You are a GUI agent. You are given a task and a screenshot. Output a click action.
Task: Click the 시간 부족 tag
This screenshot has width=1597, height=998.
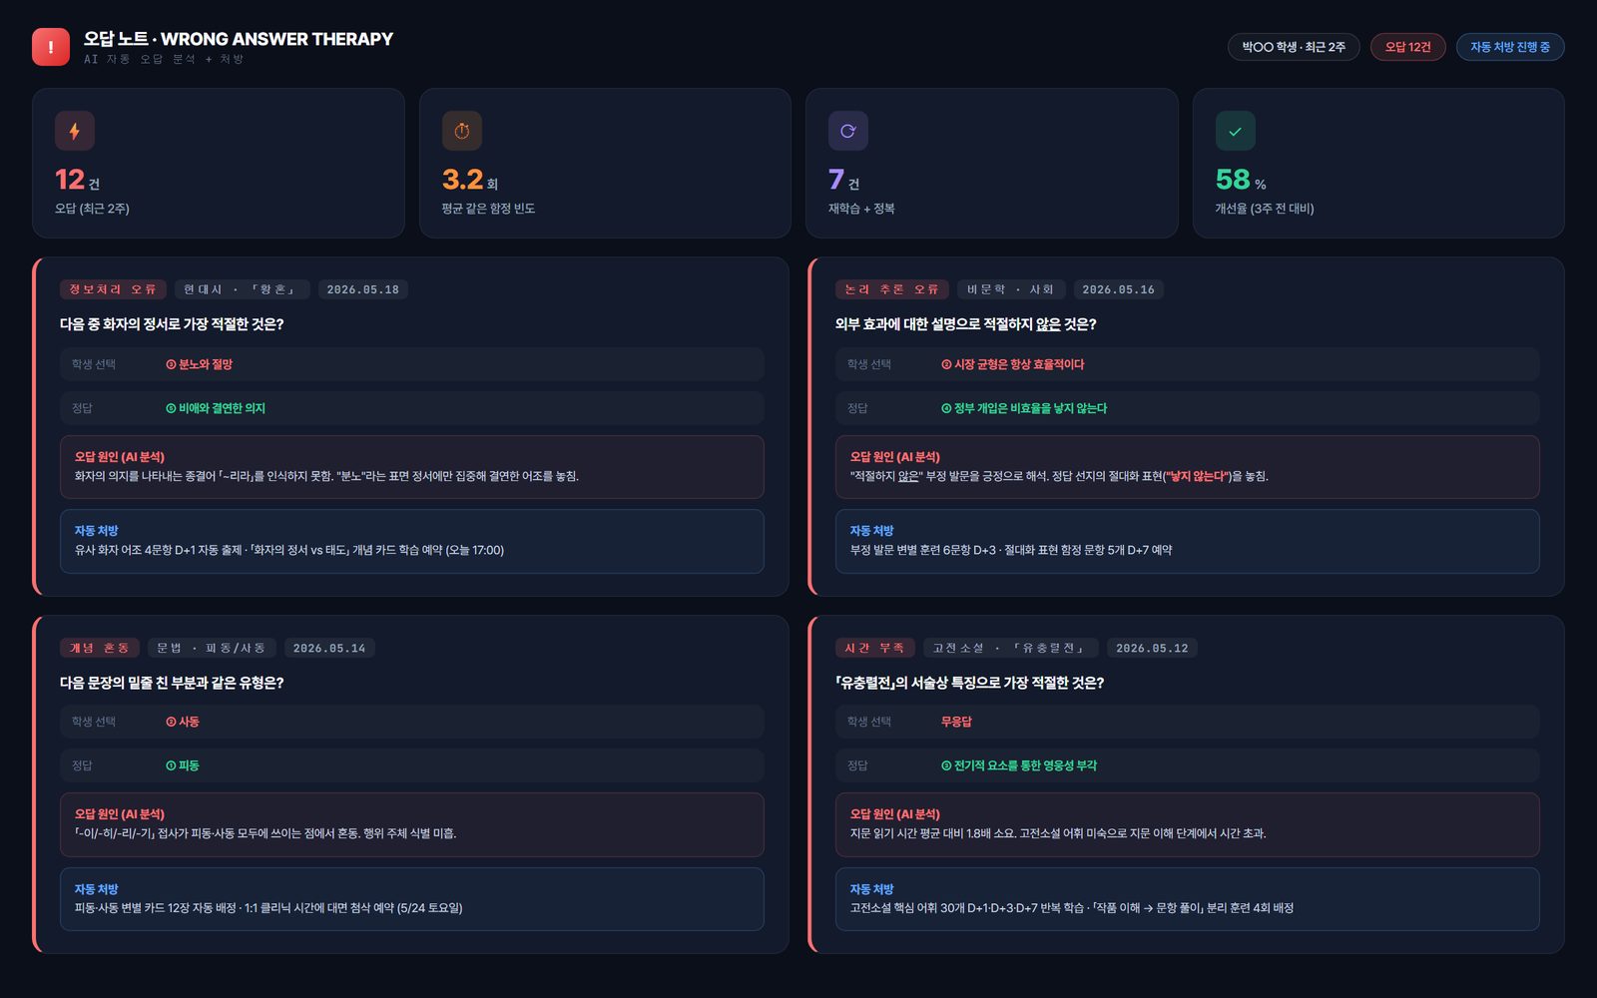point(874,648)
